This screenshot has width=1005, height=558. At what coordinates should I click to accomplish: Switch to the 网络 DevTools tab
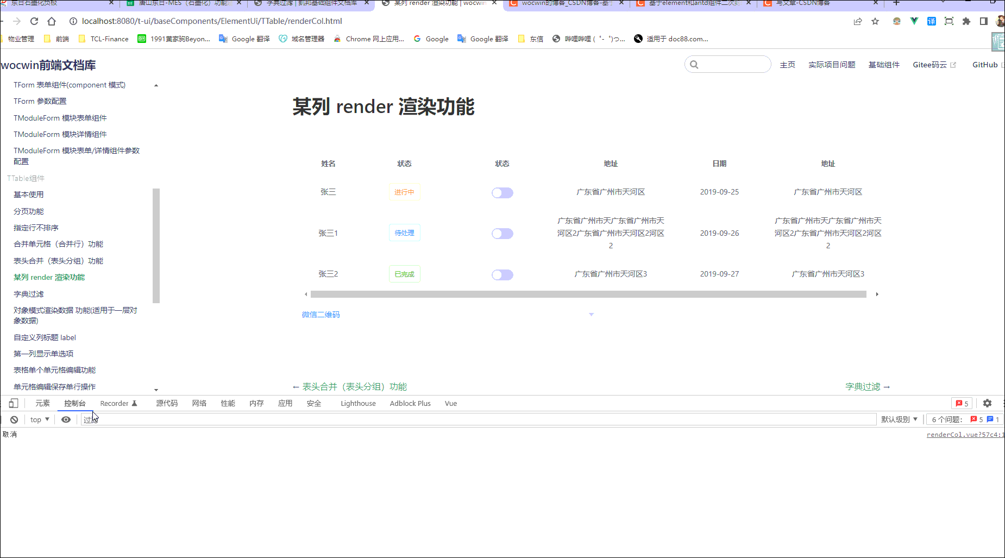click(199, 403)
